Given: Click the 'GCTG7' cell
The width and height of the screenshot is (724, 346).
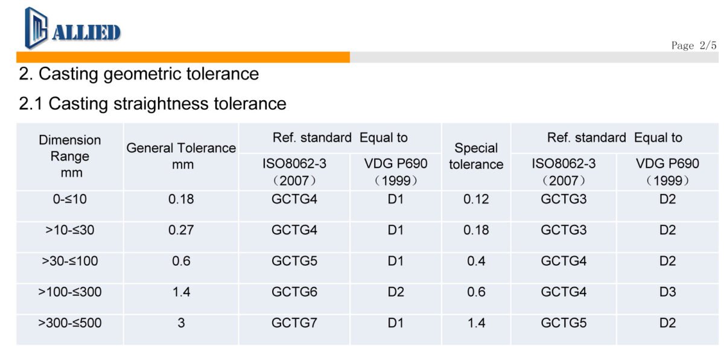Looking at the screenshot, I should click(x=294, y=323).
